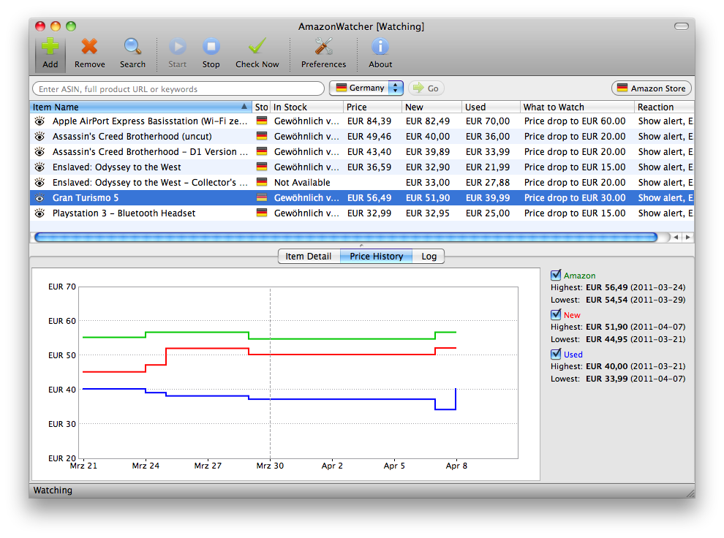Screen dimensions: 724x538
Task: Click the horizontal scrollbar thumb of item table
Action: click(x=346, y=237)
